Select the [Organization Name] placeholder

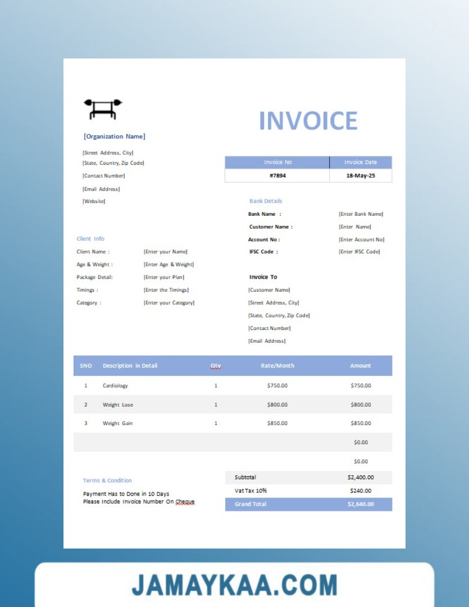coord(114,137)
